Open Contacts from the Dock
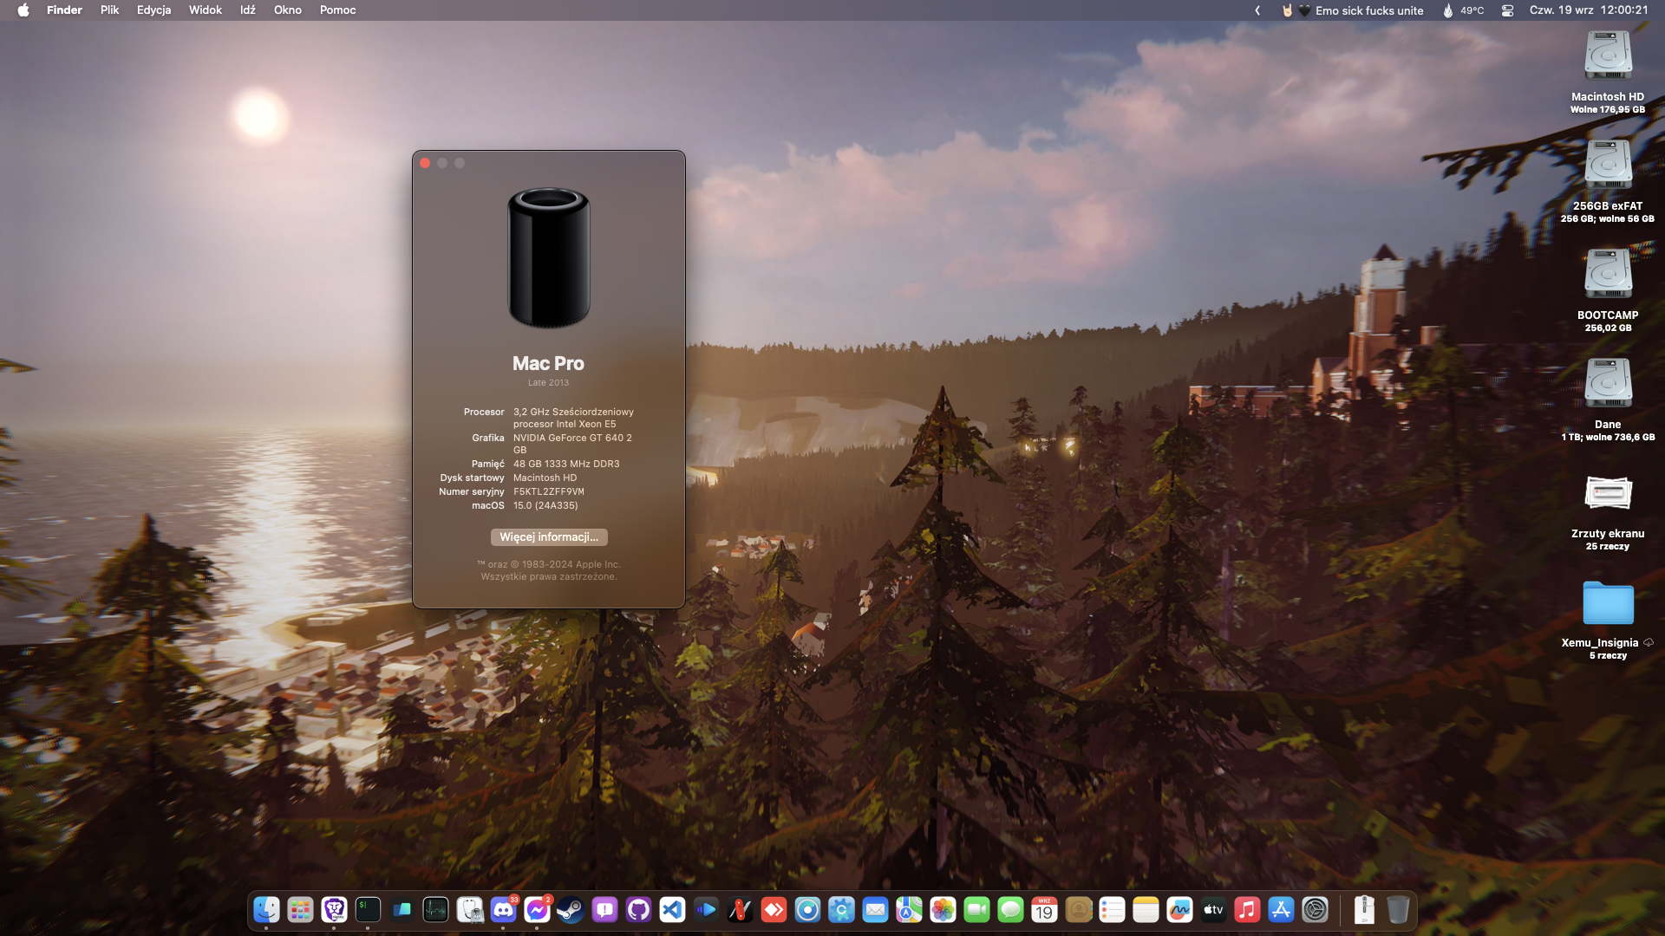The width and height of the screenshot is (1665, 936). (x=1078, y=909)
